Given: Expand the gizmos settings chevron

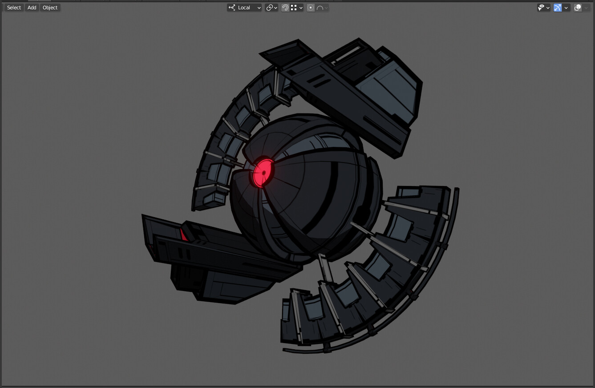Looking at the screenshot, I should (x=566, y=8).
